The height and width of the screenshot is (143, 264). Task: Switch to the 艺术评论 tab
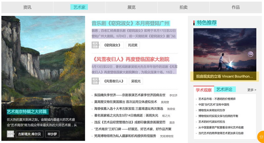225,89
